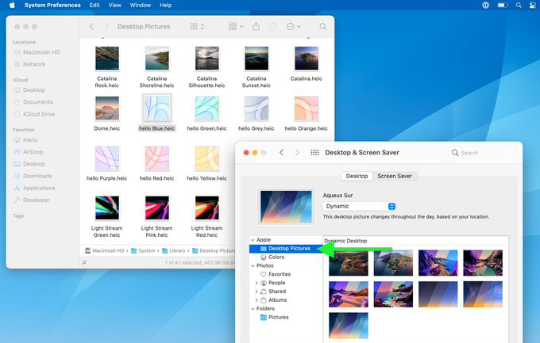540x343 pixels.
Task: Open AirDrop in Finder sidebar
Action: 33,151
